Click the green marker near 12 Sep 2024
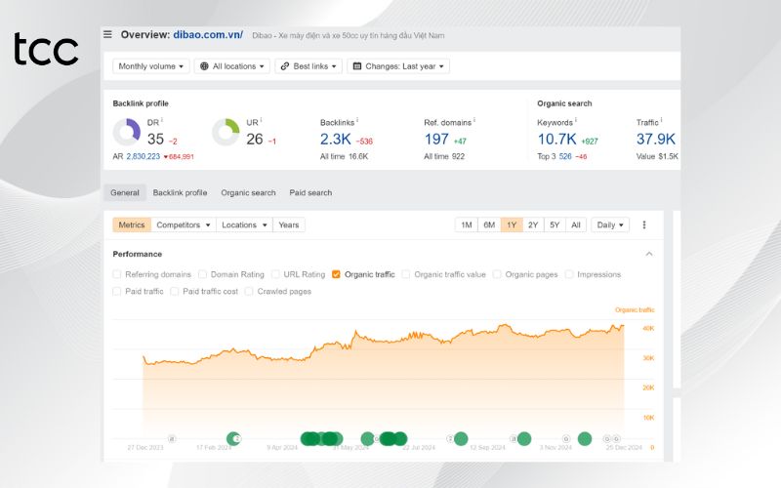Image resolution: width=781 pixels, height=488 pixels. (x=461, y=438)
